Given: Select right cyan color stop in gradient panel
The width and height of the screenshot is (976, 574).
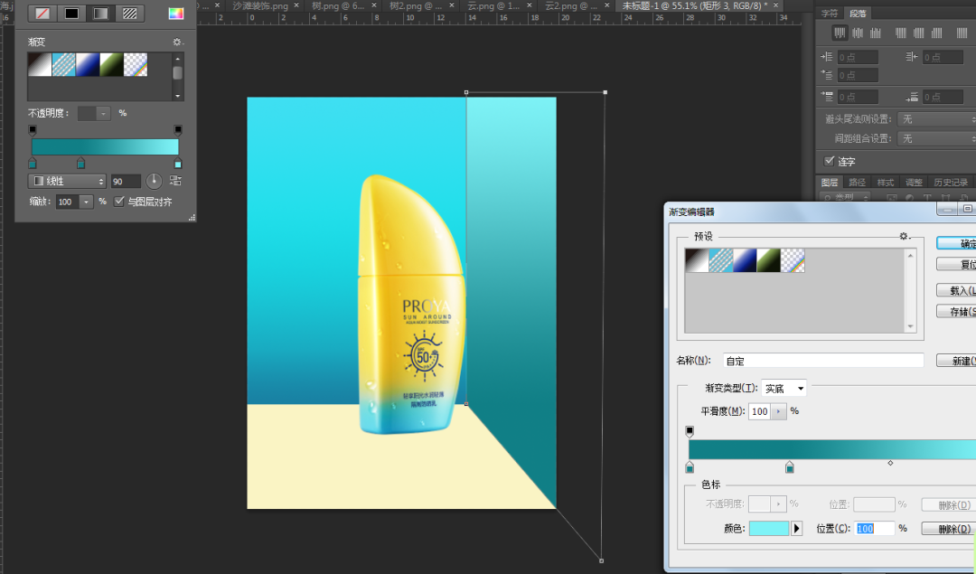Looking at the screenshot, I should pos(178,163).
